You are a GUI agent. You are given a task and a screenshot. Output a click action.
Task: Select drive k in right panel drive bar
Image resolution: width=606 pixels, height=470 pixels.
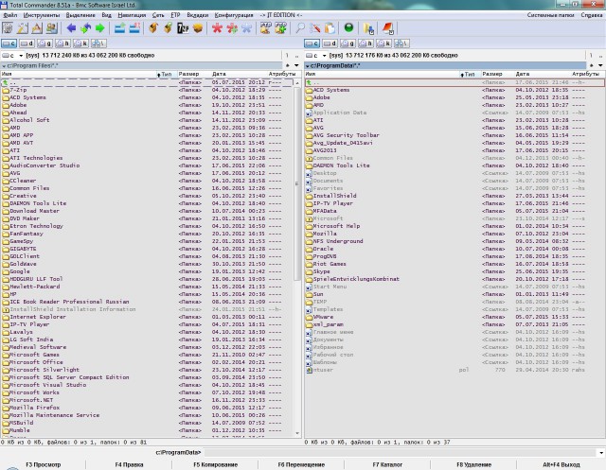coord(383,44)
